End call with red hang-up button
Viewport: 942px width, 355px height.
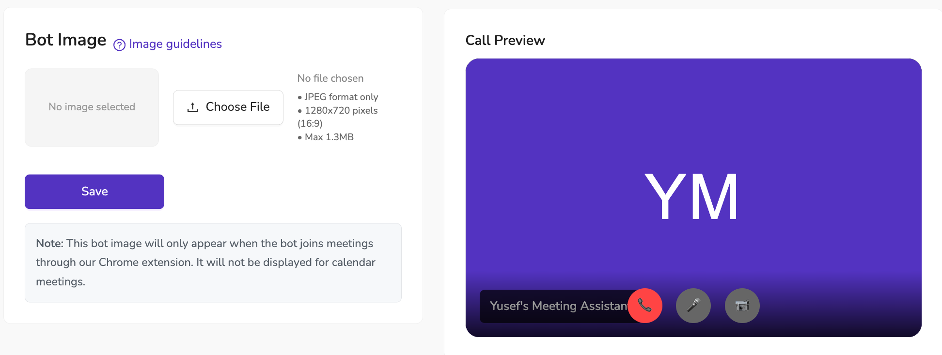pos(644,306)
